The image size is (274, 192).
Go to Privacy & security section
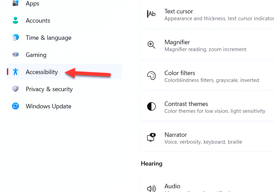pos(49,89)
